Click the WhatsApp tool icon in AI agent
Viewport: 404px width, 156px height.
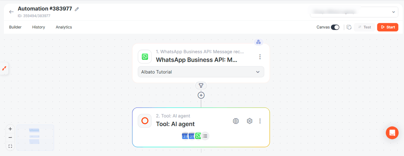click(198, 136)
